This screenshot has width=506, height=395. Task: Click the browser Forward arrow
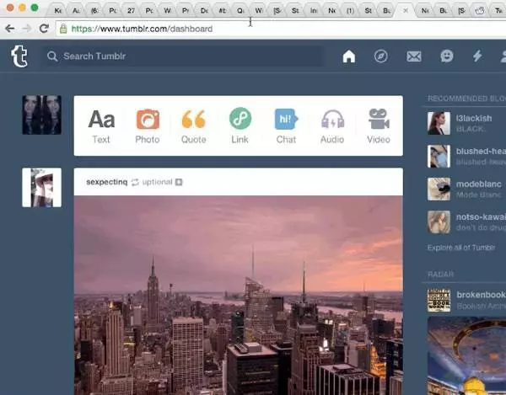pos(27,29)
